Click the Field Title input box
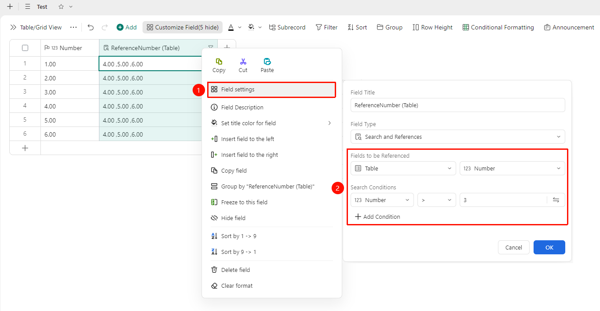Screen dimensions: 600x311 tap(458, 105)
